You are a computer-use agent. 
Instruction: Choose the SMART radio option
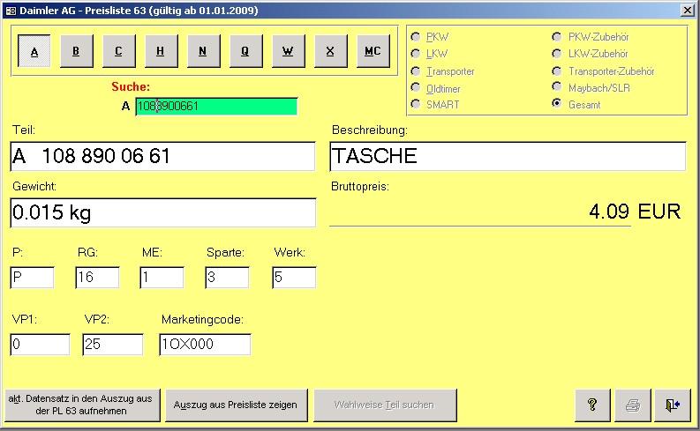click(x=416, y=104)
